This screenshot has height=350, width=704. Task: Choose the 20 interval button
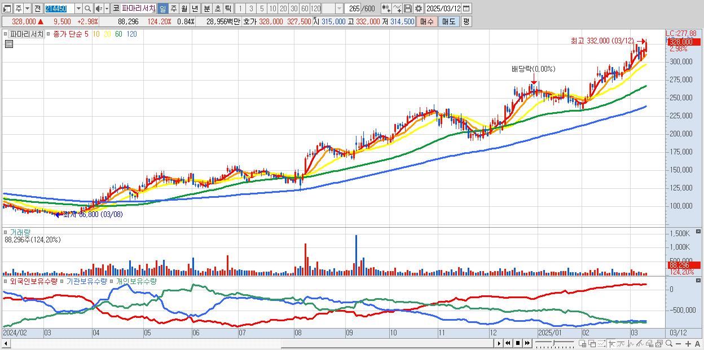tap(283, 8)
